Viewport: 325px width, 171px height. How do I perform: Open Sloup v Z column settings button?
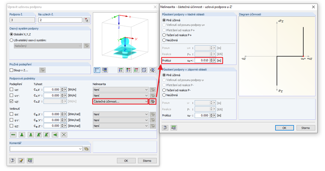42,70
